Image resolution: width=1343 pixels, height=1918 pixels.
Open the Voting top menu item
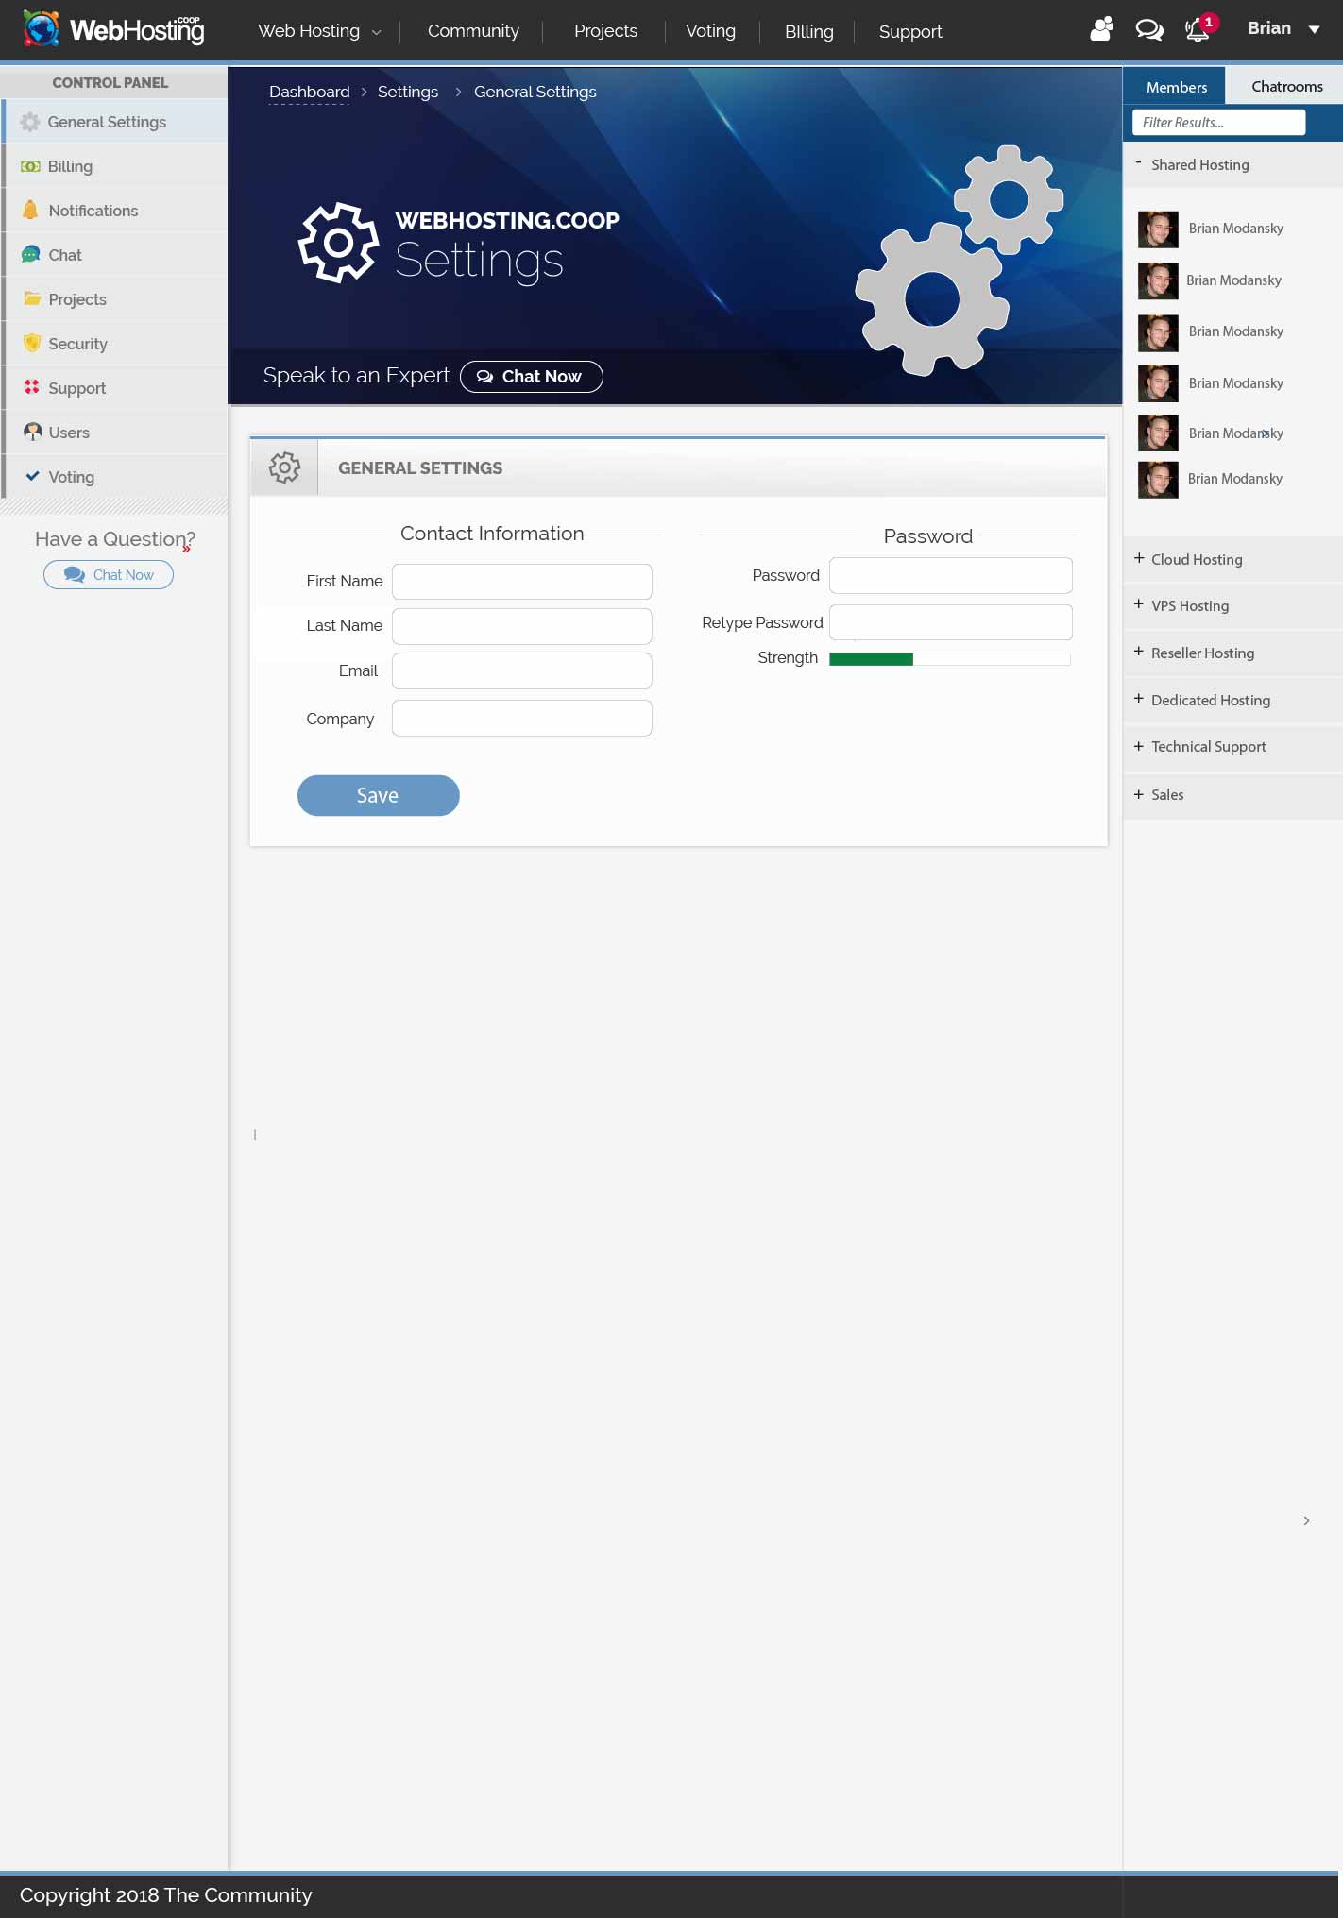click(710, 31)
